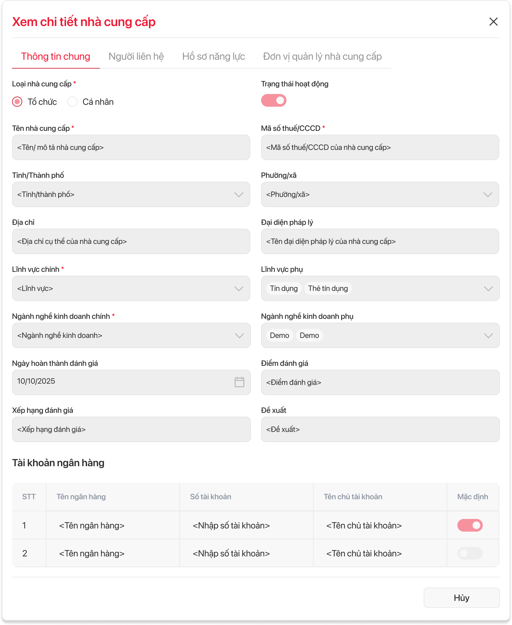Open the Phường/xã dropdown
Image resolution: width=512 pixels, height=625 pixels.
coord(488,194)
